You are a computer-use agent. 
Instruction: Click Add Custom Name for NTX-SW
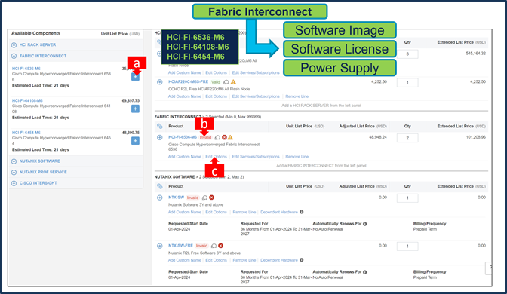coord(185,213)
